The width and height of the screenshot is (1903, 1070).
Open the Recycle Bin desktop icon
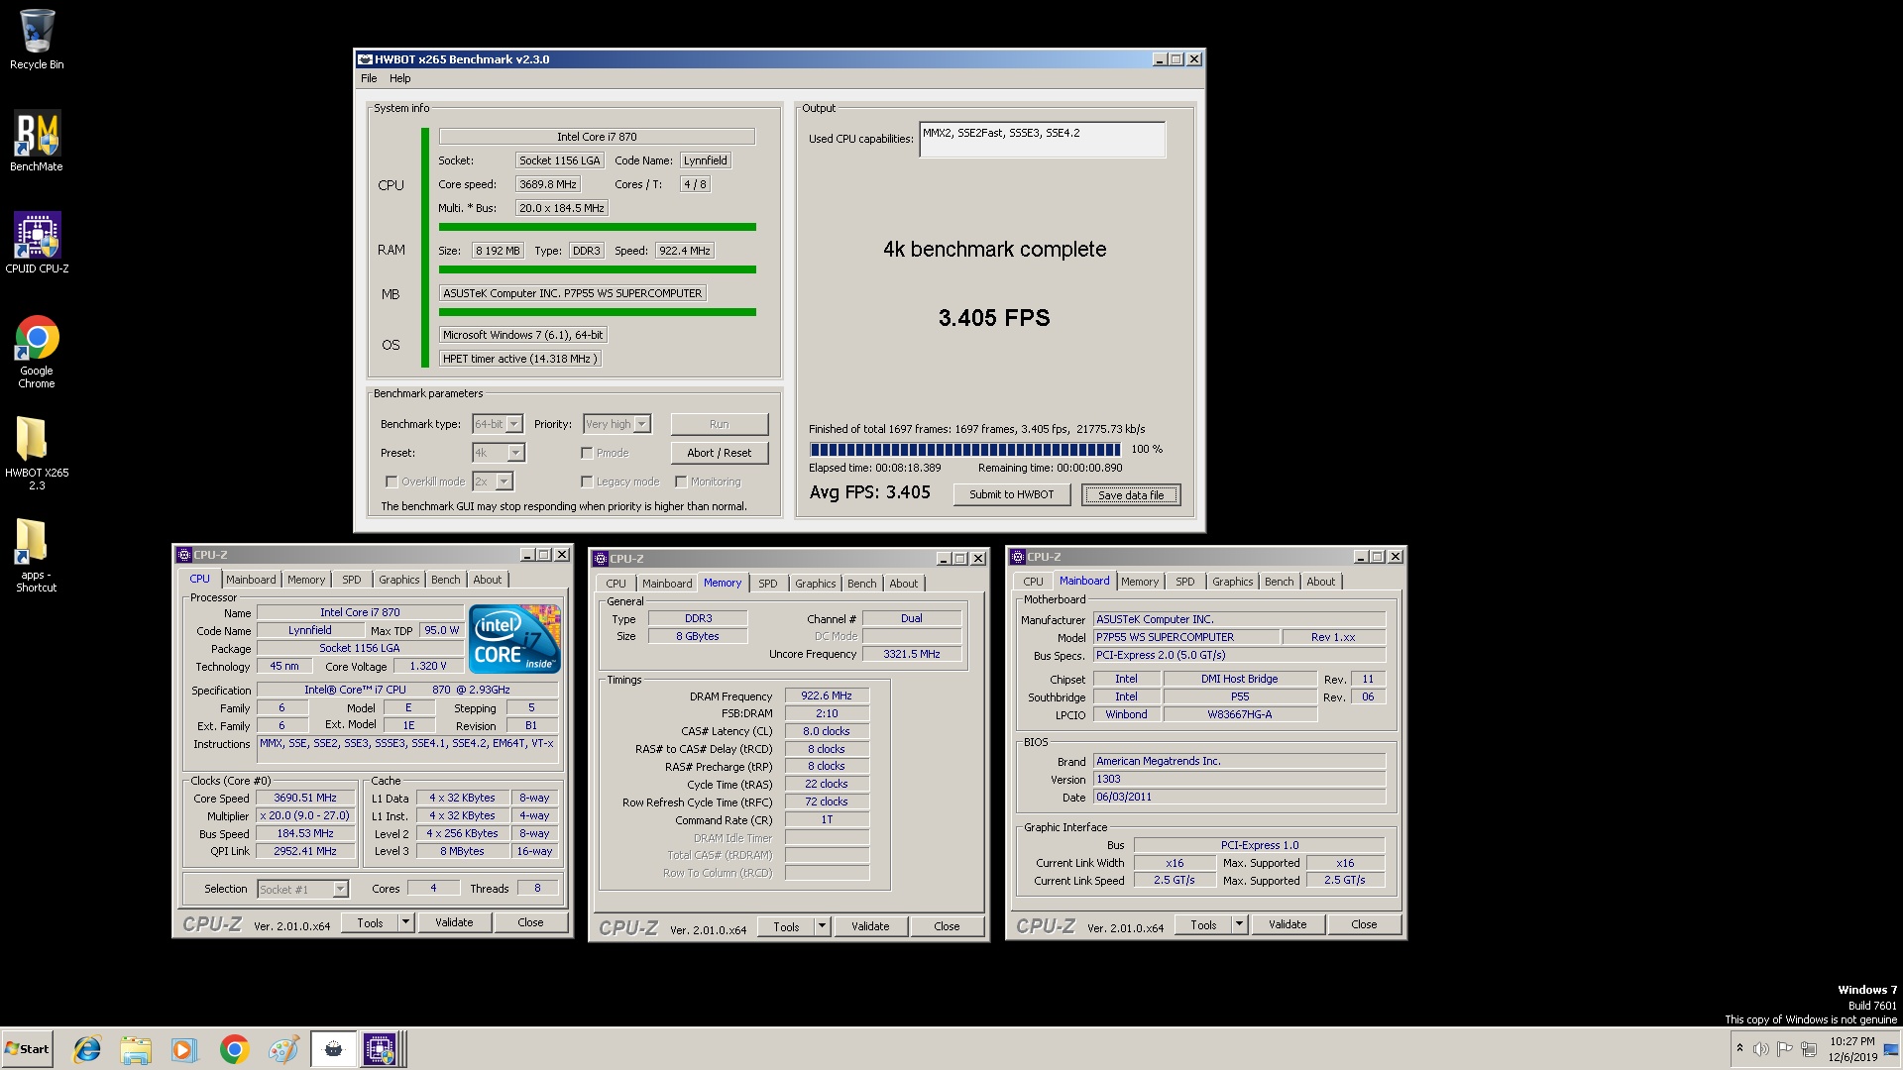[37, 41]
